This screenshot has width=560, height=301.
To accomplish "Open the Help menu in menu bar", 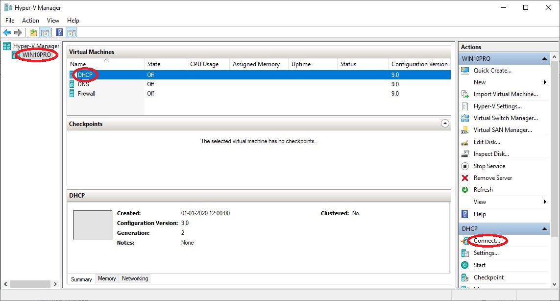I will (x=73, y=21).
